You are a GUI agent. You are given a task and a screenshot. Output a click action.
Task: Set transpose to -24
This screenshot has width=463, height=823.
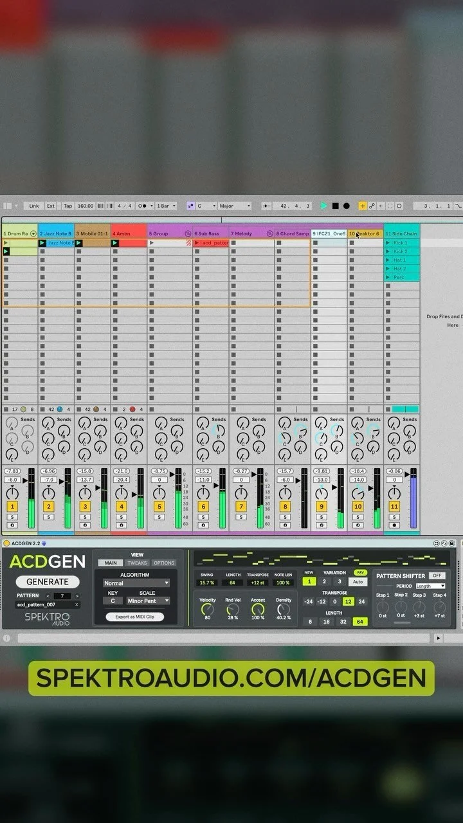tap(309, 601)
